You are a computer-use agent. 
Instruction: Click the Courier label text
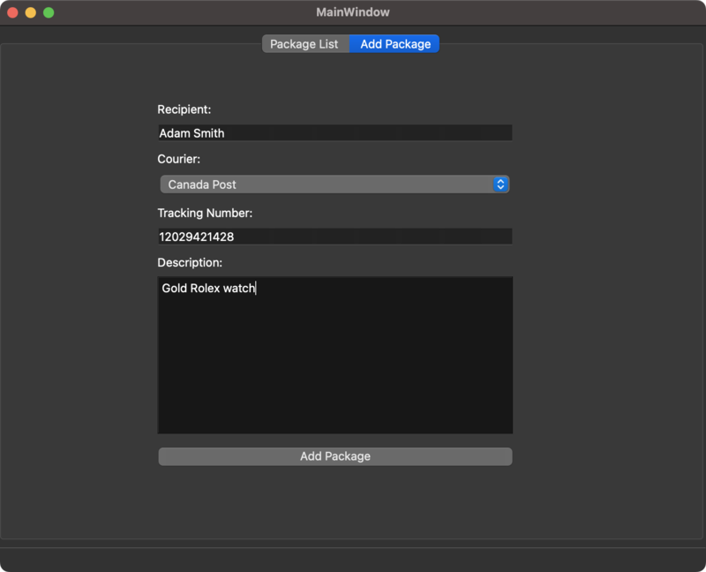coord(178,160)
